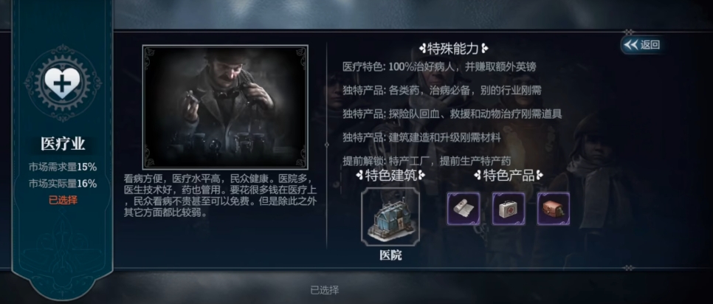Select the 医疗特色 100%治好病人 ability line

coord(439,67)
